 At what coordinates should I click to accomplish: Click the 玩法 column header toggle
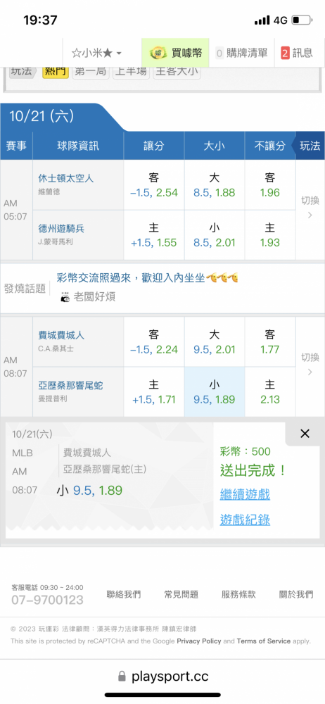pyautogui.click(x=310, y=146)
